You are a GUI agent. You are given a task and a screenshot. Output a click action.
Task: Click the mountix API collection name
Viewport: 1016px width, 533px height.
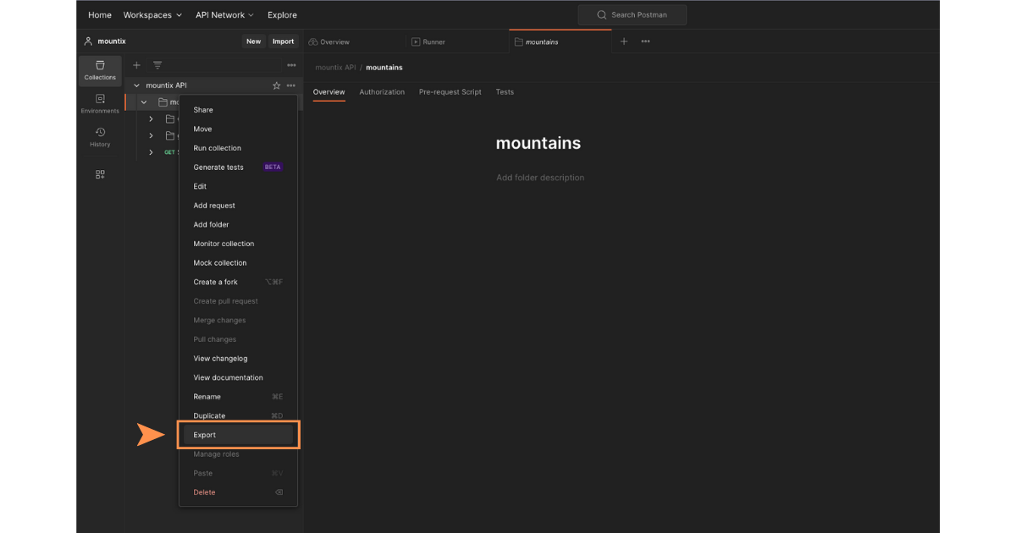pos(166,85)
